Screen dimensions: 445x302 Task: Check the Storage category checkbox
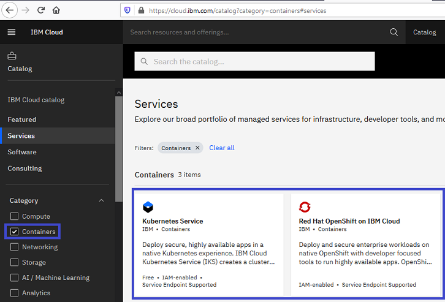14,262
